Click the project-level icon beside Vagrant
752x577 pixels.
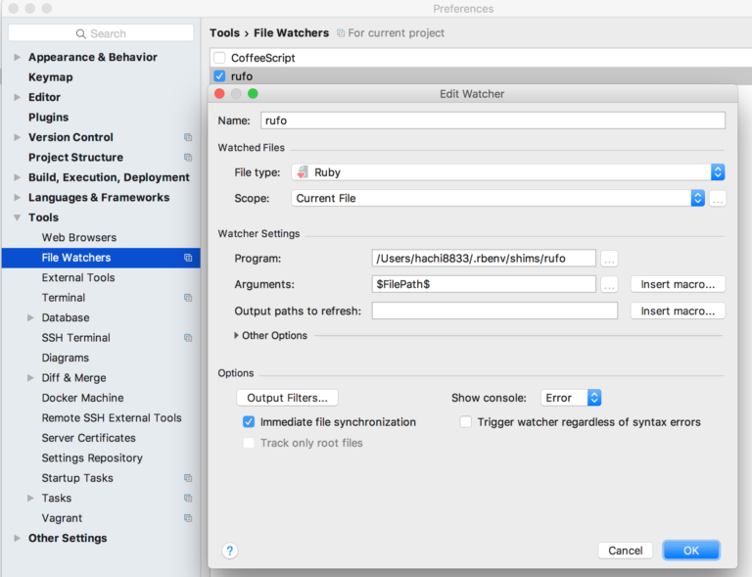[188, 518]
